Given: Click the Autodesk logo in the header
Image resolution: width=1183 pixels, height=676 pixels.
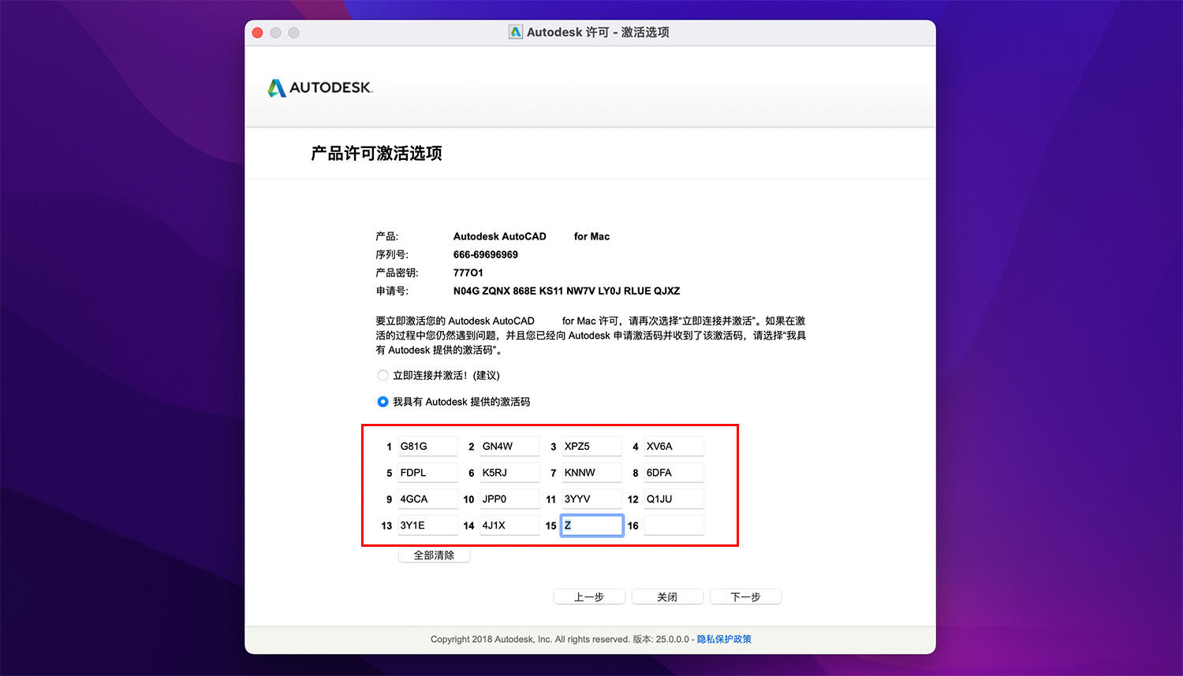Looking at the screenshot, I should tap(320, 87).
